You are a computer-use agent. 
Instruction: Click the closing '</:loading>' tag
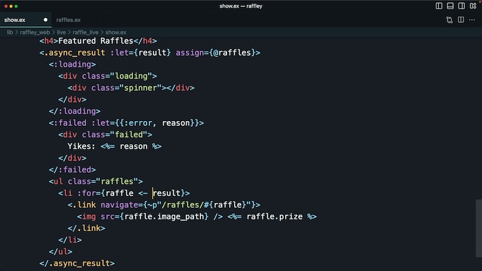tap(74, 111)
